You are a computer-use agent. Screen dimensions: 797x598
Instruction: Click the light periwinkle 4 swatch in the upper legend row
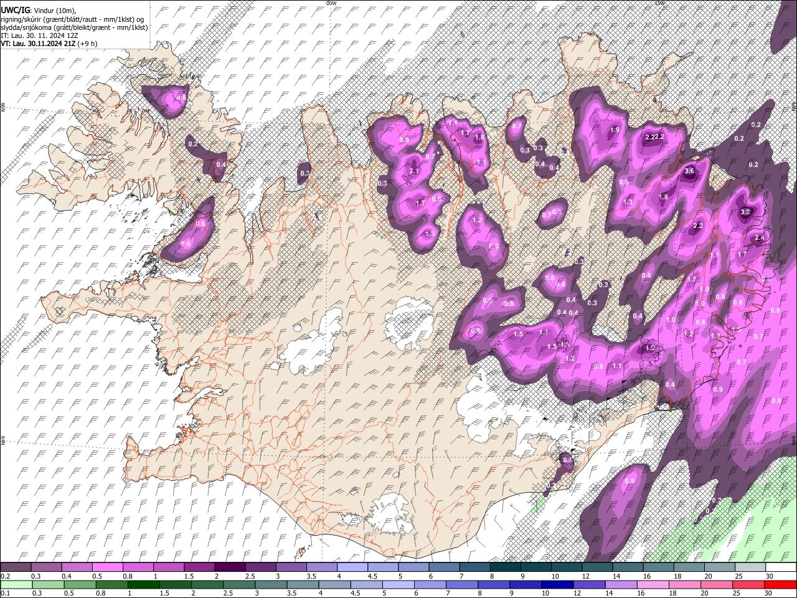pyautogui.click(x=352, y=567)
